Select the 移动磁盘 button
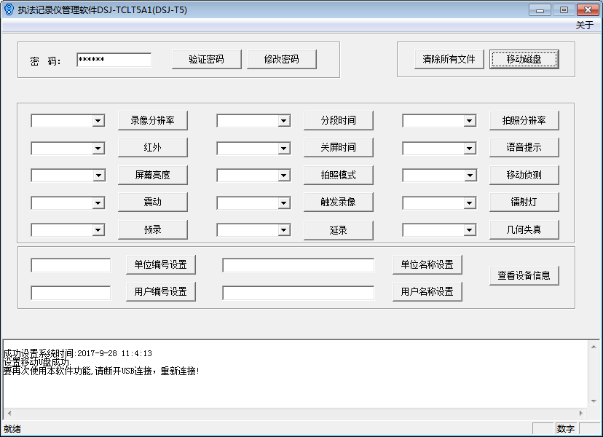 tap(524, 60)
